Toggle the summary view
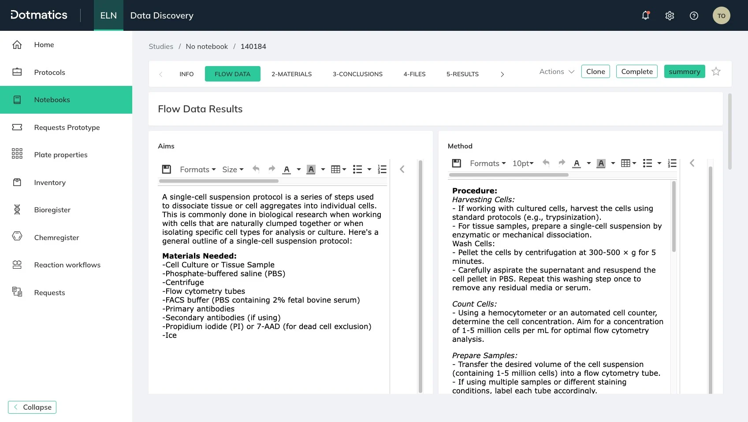The width and height of the screenshot is (748, 422). tap(684, 71)
